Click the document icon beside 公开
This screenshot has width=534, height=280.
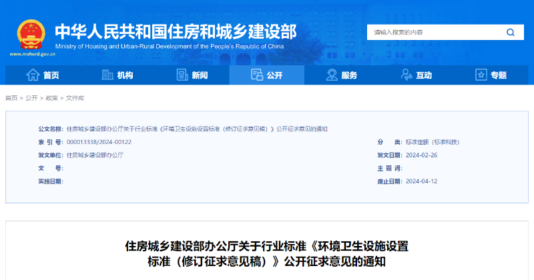[256, 75]
